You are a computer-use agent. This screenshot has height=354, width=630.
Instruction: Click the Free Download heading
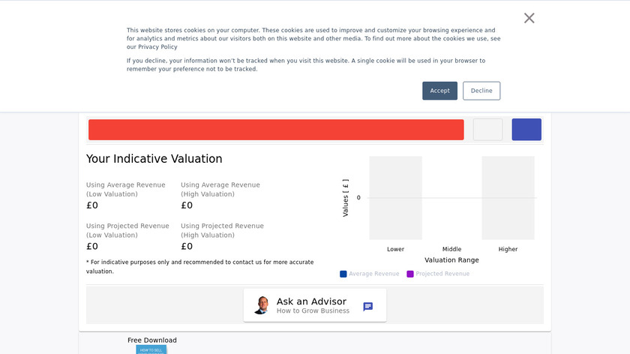coord(152,340)
